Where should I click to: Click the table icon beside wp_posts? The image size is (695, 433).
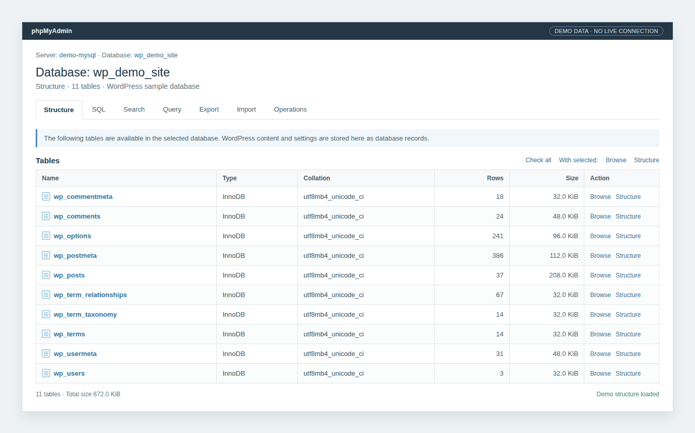click(46, 275)
